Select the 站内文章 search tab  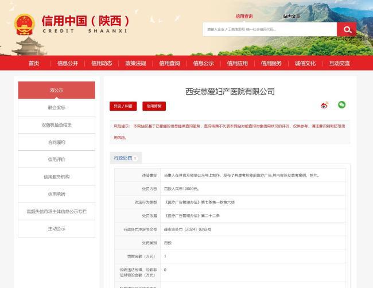point(292,17)
